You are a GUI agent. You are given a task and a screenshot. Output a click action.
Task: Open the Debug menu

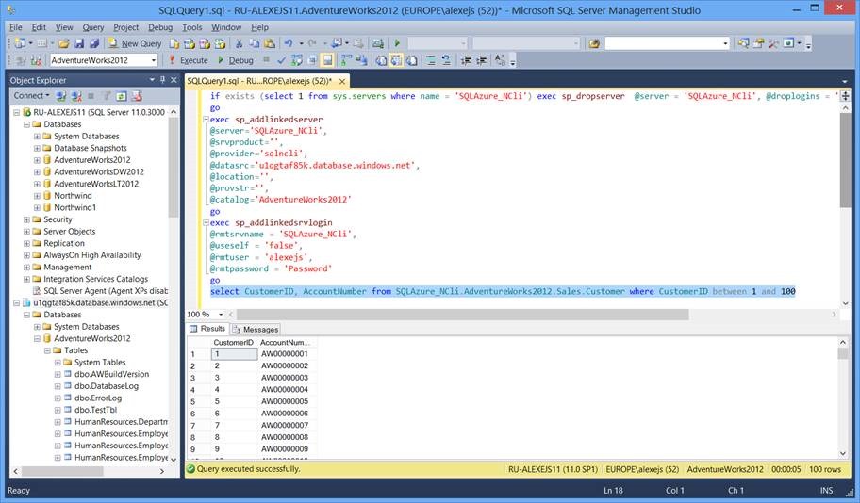coord(160,27)
